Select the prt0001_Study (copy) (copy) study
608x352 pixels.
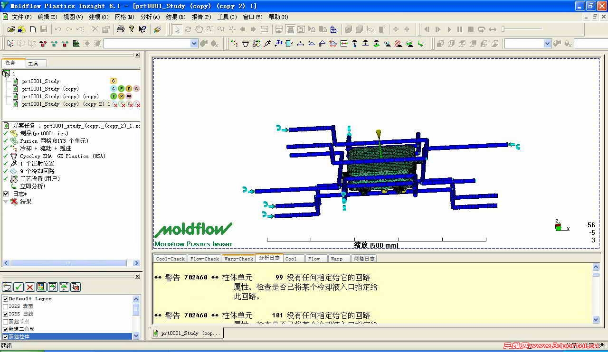tap(60, 96)
